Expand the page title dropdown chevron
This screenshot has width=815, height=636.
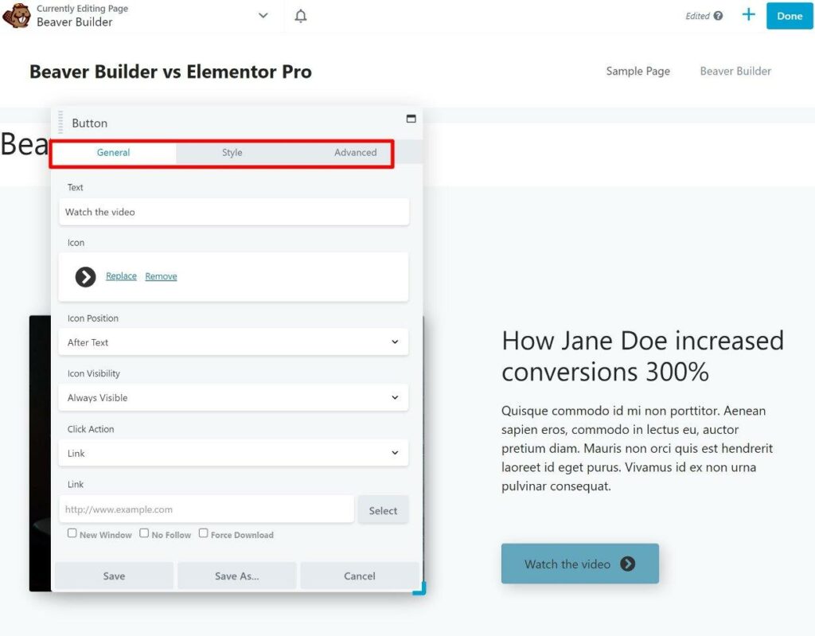263,16
